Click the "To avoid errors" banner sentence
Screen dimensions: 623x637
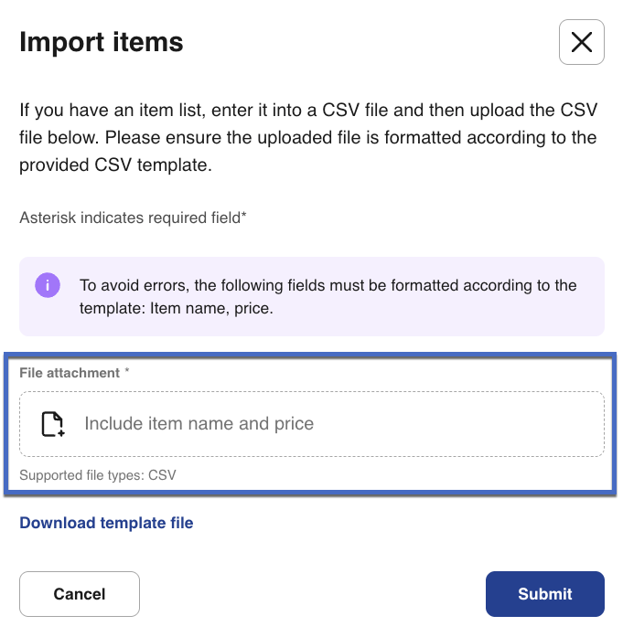328,285
